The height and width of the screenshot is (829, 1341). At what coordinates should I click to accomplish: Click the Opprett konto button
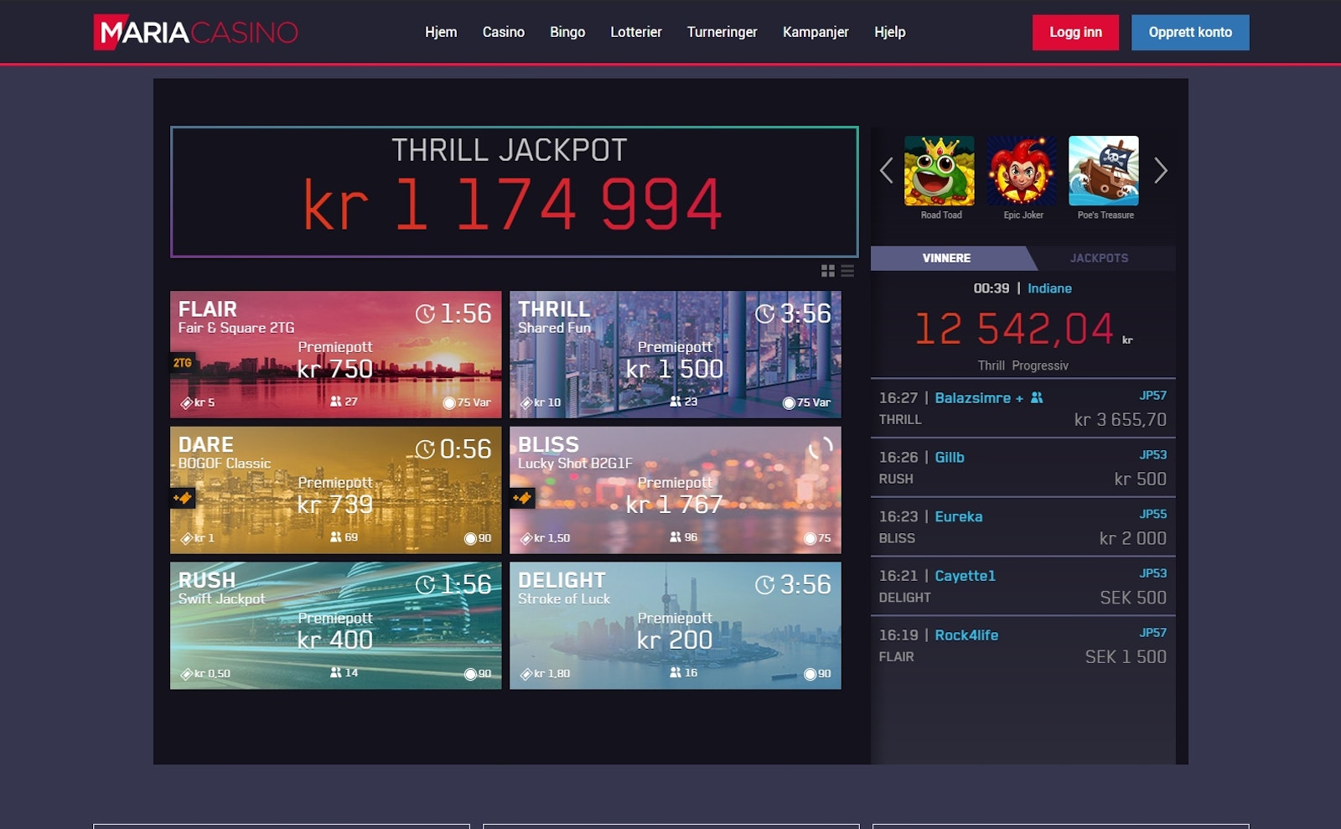[1189, 33]
